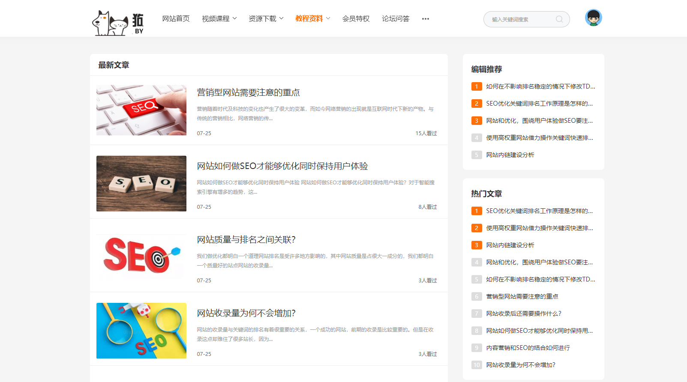Open the 会员特权 page
The height and width of the screenshot is (382, 687).
tap(356, 18)
